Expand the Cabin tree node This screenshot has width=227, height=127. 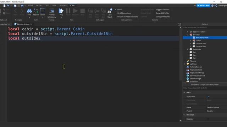click(190, 41)
